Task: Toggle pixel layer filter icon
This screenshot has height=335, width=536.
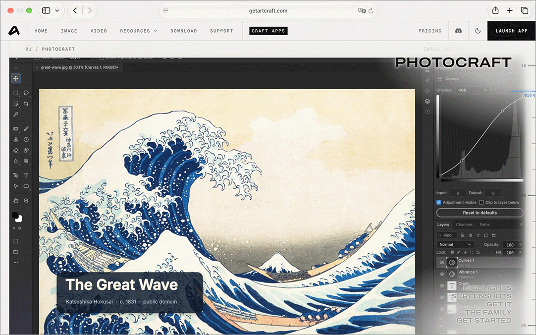Action: (463, 235)
